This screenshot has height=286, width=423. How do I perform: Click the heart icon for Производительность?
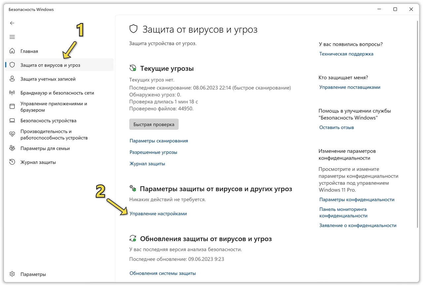(12, 134)
